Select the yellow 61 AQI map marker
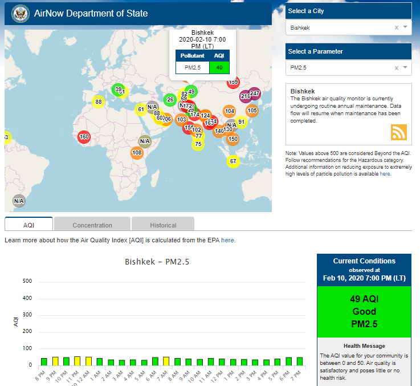The width and height of the screenshot is (420, 386). click(x=141, y=109)
